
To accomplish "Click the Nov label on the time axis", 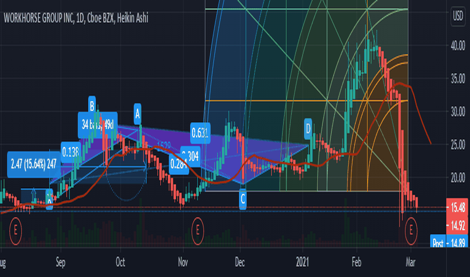I will click(x=183, y=262).
